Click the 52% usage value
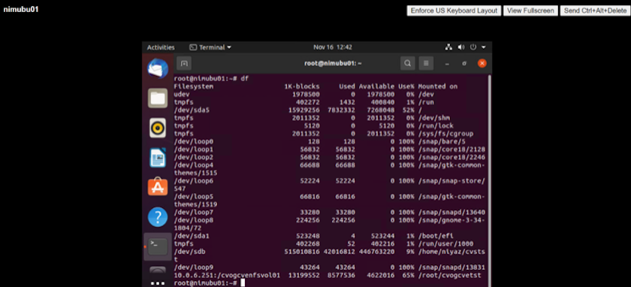This screenshot has height=287, width=631. coord(408,110)
